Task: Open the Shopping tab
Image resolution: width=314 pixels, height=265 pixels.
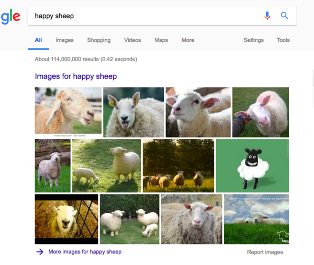Action: tap(99, 40)
